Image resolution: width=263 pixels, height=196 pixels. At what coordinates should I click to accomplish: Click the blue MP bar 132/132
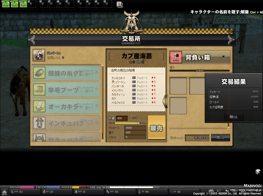point(48,187)
